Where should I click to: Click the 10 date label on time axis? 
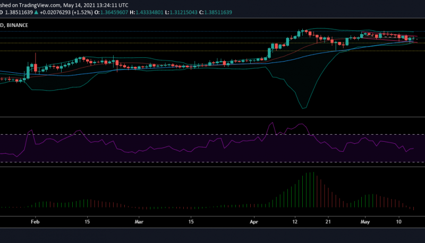pos(399,222)
